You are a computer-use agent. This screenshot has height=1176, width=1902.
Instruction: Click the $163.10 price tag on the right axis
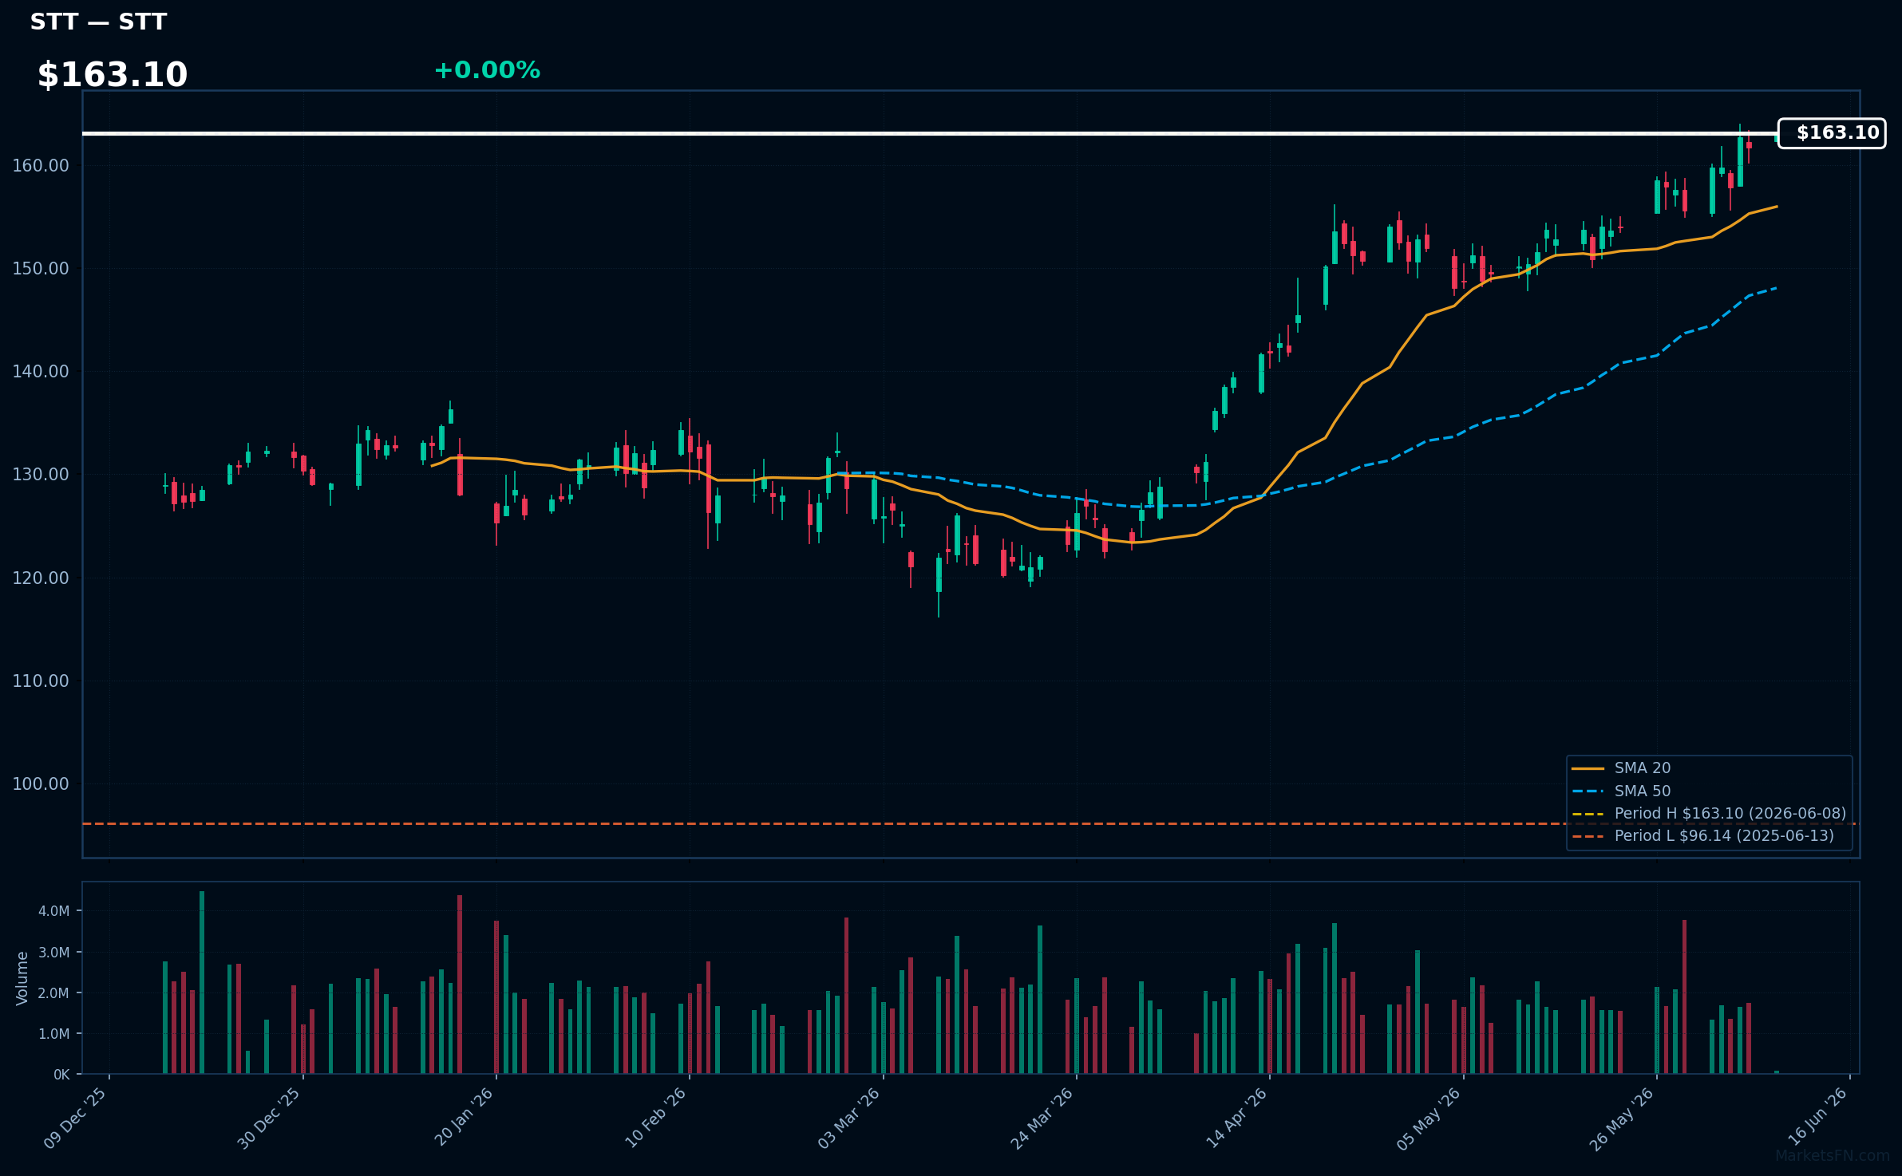point(1832,133)
